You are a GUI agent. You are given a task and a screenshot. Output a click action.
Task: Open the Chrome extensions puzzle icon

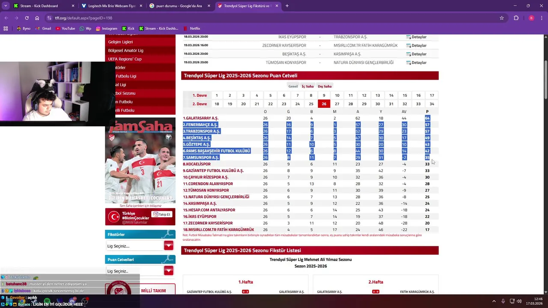[516, 18]
